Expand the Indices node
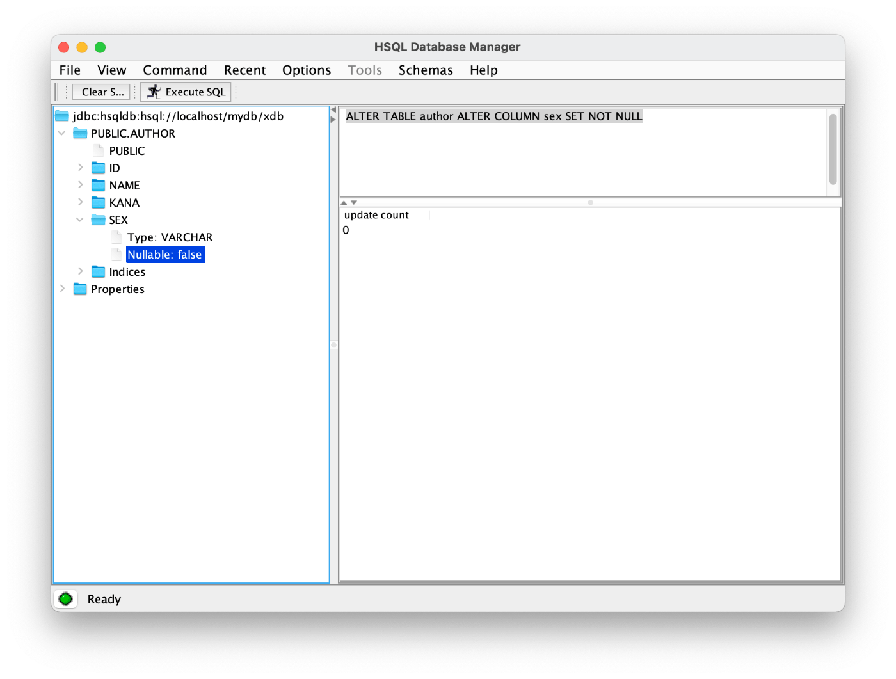This screenshot has height=679, width=896. 80,271
